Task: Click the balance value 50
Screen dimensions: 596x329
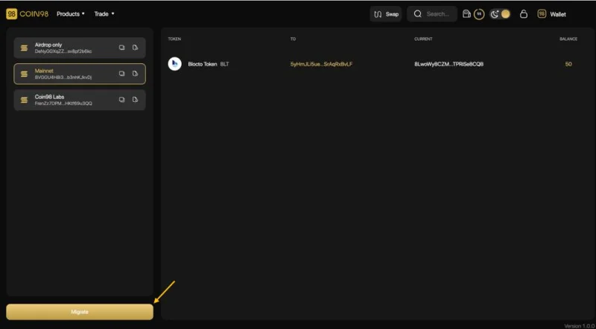Action: coord(568,64)
